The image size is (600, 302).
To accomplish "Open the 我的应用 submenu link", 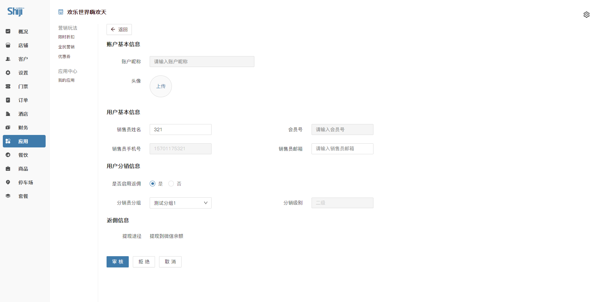I will click(66, 80).
